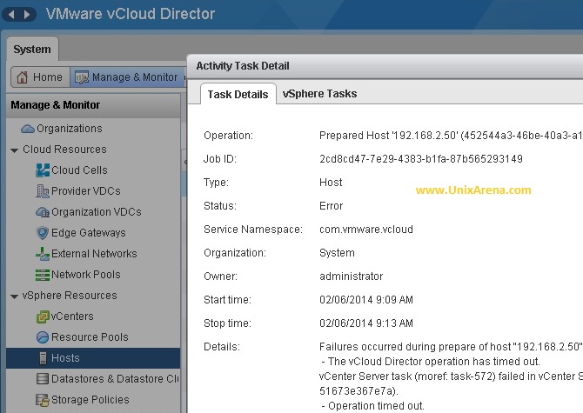Click the Network Pools icon

click(x=43, y=275)
